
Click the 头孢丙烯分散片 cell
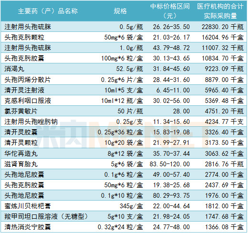pos(28,80)
